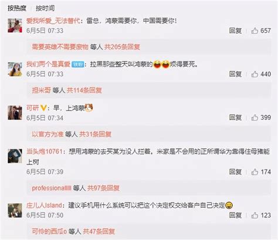Image resolution: width=278 pixels, height=240 pixels.
Task: Show 共31条回复 under 可研's comment
Action: point(95,134)
